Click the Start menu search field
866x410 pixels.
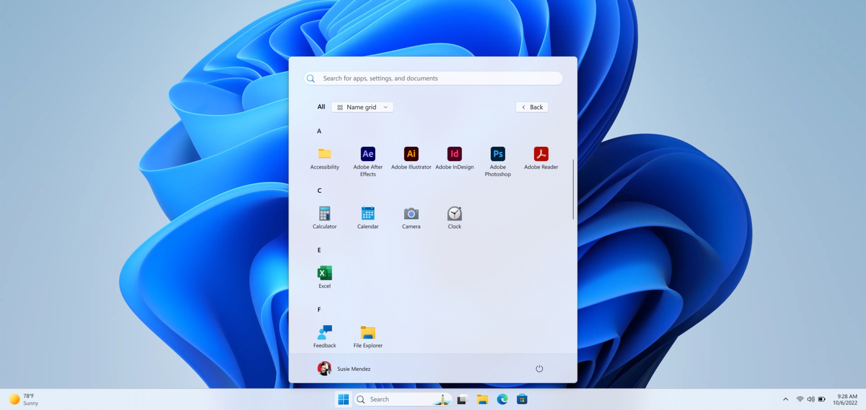coord(433,78)
